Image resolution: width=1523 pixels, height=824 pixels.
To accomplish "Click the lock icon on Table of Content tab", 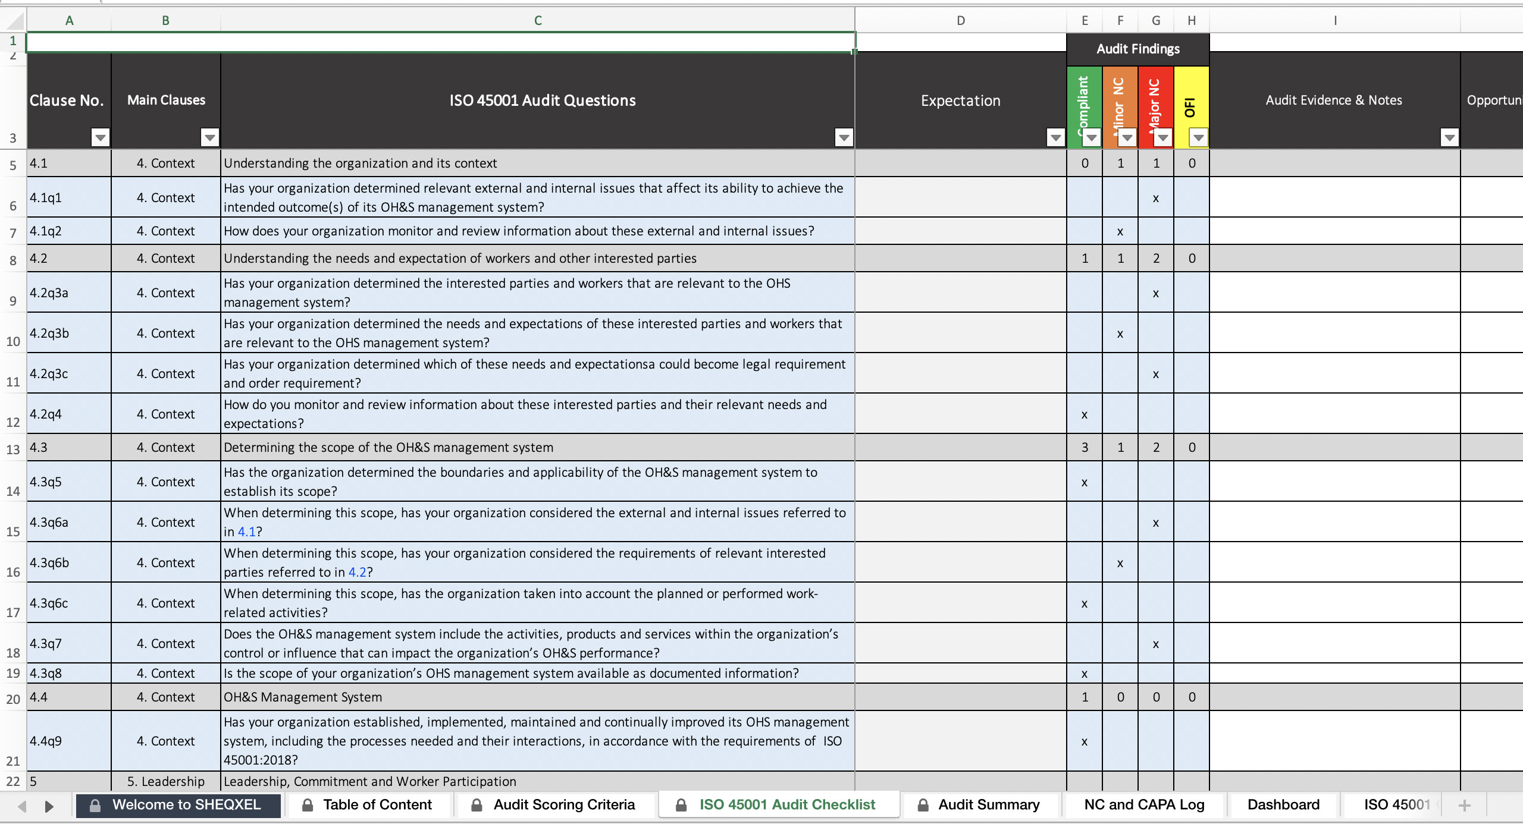I will tap(308, 804).
